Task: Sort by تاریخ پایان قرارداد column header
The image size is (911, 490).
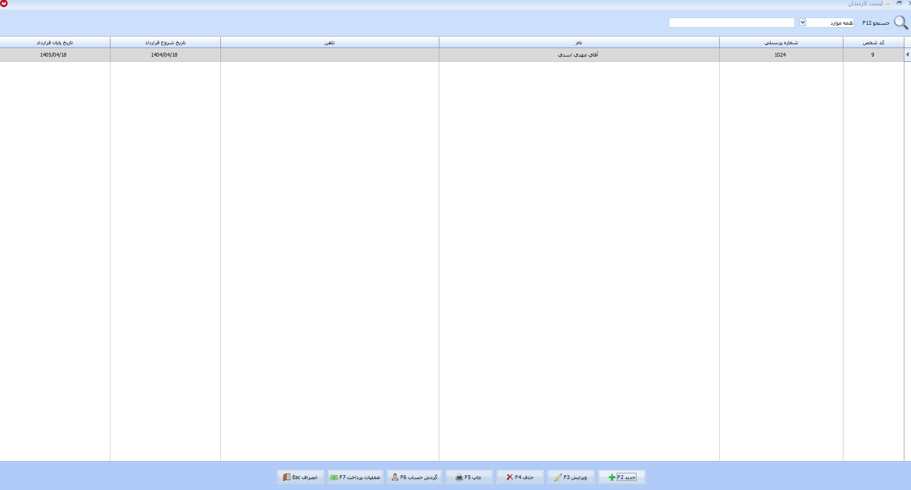Action: [55, 42]
